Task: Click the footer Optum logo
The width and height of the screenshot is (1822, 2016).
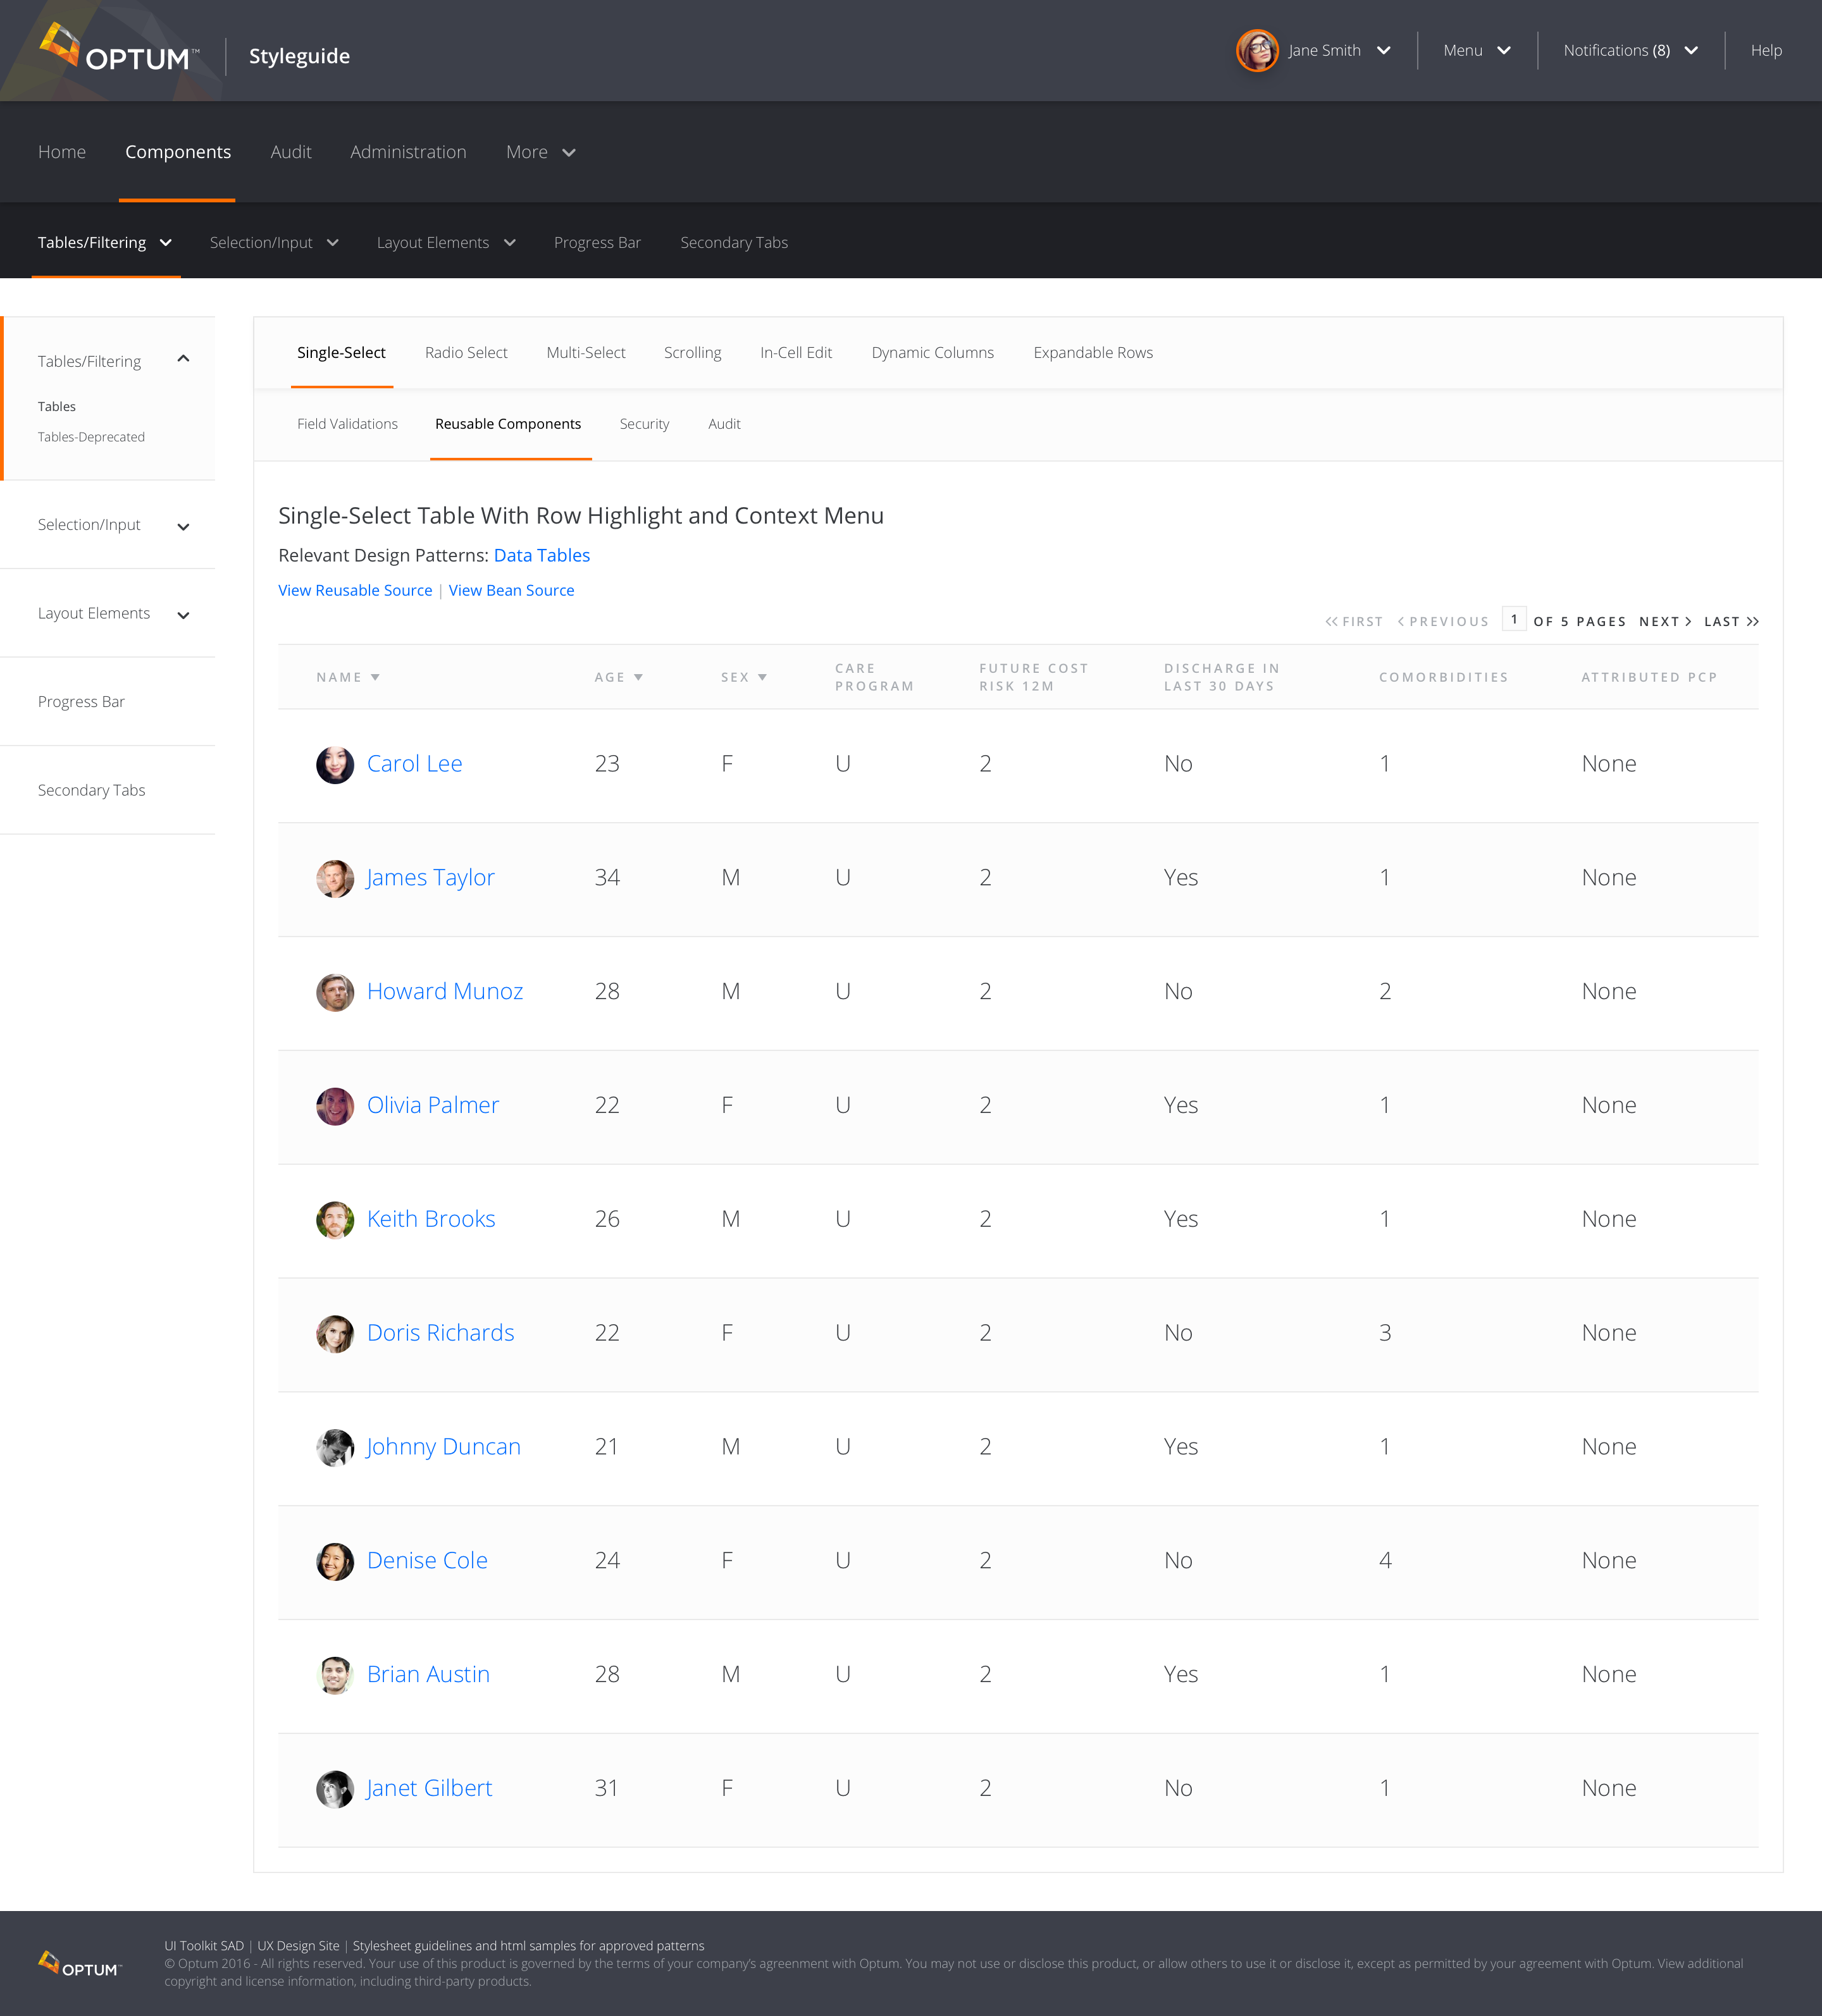Action: (x=79, y=1964)
